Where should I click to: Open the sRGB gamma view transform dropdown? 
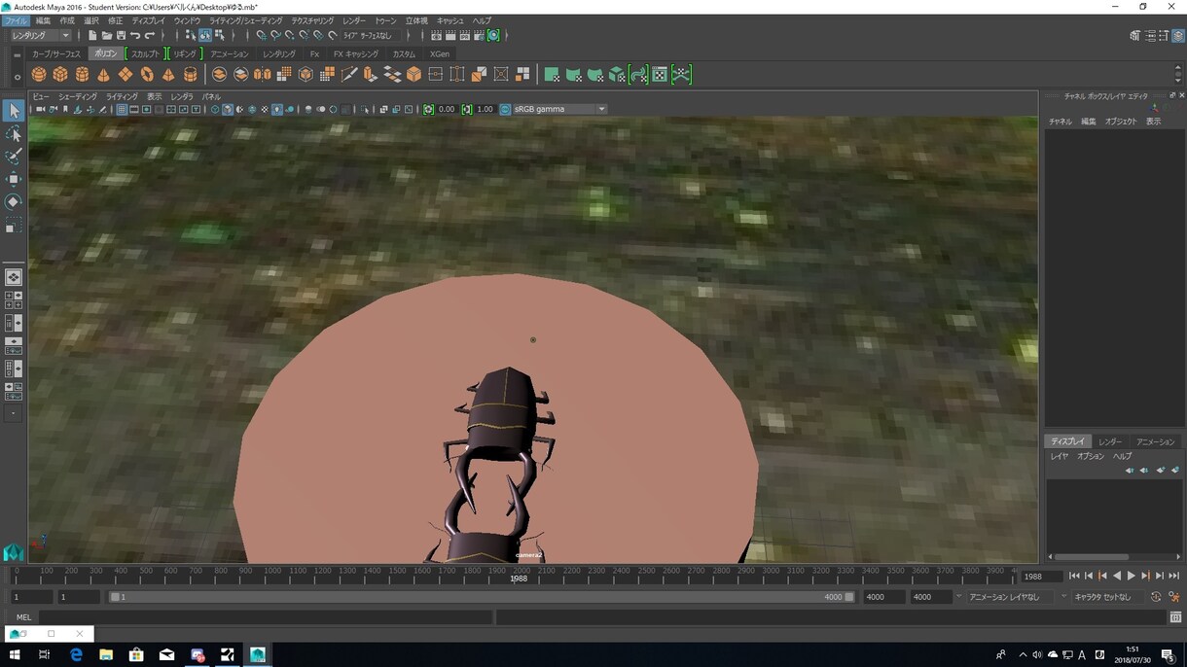[558, 110]
